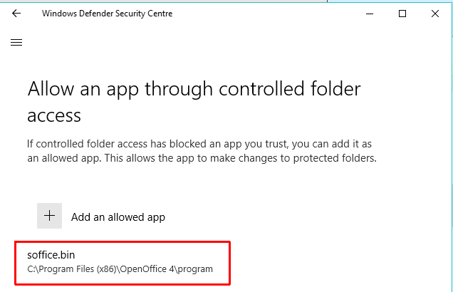Image resolution: width=453 pixels, height=292 pixels.
Task: Go back using the back arrow
Action: point(16,14)
